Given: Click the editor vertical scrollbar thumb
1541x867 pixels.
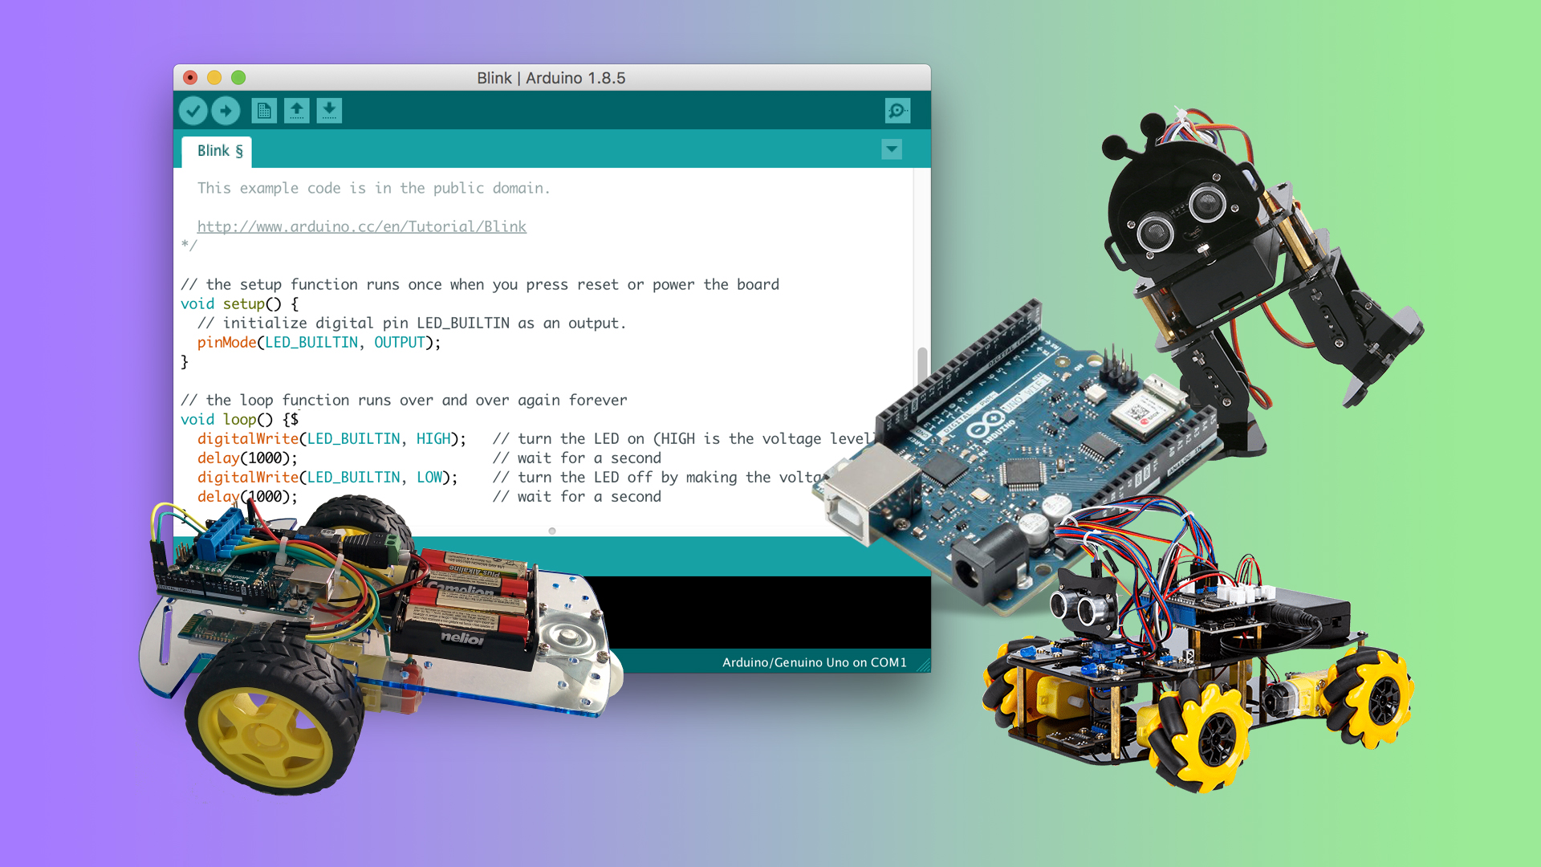Looking at the screenshot, I should point(922,366).
